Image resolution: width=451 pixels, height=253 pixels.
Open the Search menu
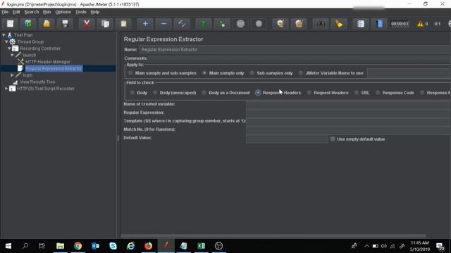pyautogui.click(x=31, y=12)
